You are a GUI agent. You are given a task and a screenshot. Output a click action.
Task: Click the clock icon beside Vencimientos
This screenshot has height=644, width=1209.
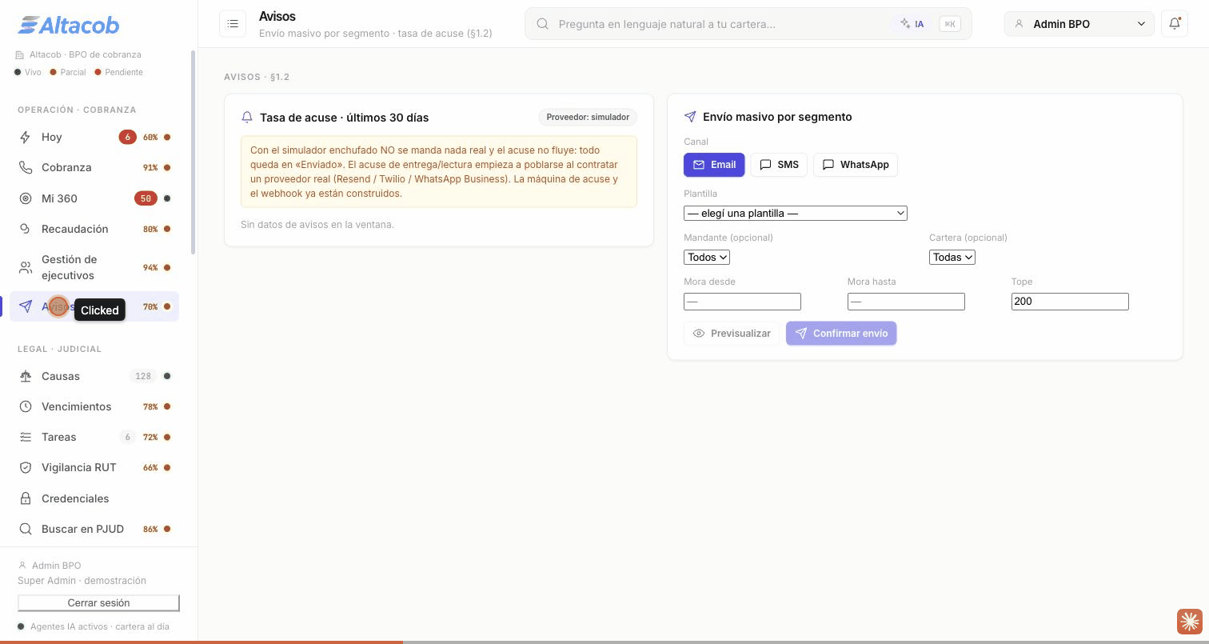coord(26,406)
